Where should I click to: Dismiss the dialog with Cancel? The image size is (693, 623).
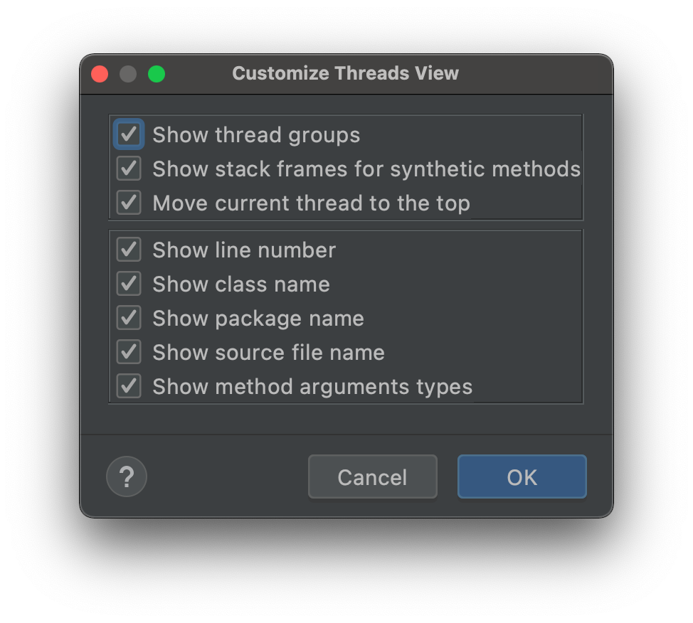[372, 476]
